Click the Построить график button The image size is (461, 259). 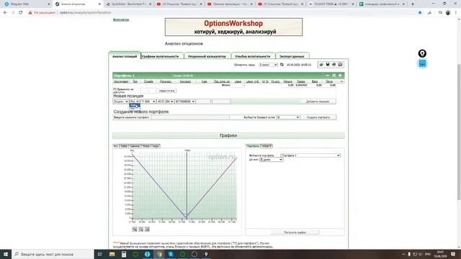295,232
